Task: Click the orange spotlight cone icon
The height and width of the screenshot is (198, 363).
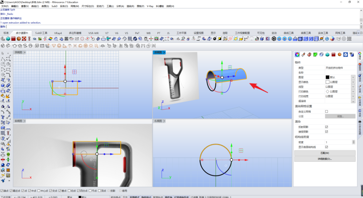Action: pyautogui.click(x=65, y=46)
